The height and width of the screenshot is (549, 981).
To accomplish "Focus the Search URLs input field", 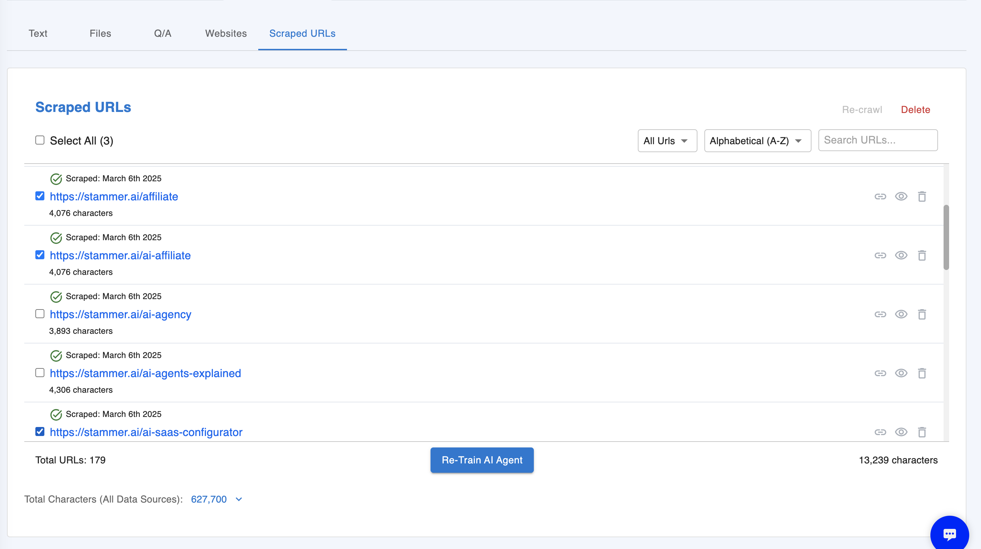I will pos(878,140).
